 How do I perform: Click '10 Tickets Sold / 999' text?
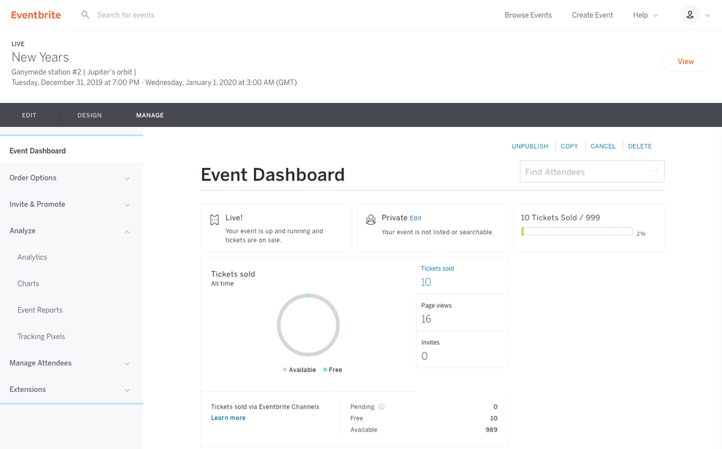point(560,218)
